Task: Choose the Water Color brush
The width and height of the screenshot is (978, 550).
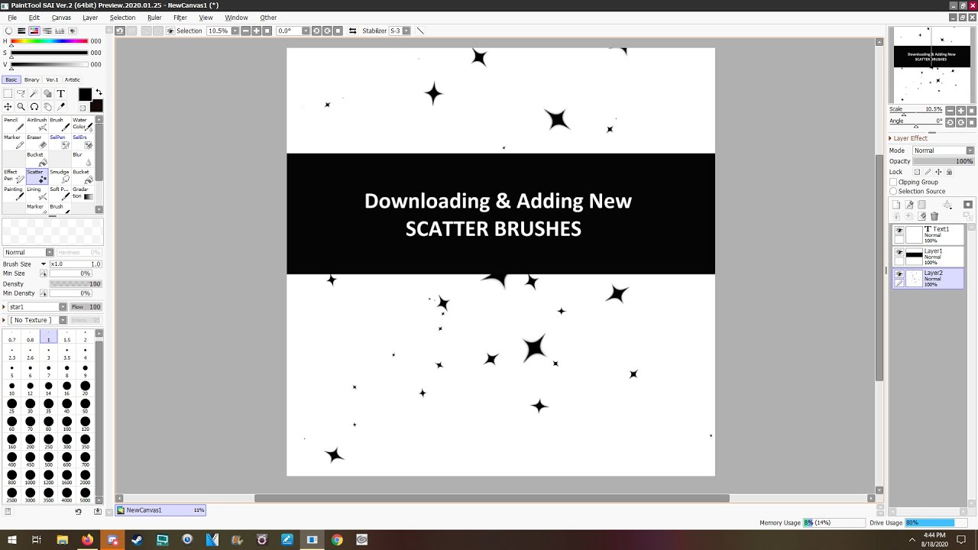Action: tap(83, 124)
